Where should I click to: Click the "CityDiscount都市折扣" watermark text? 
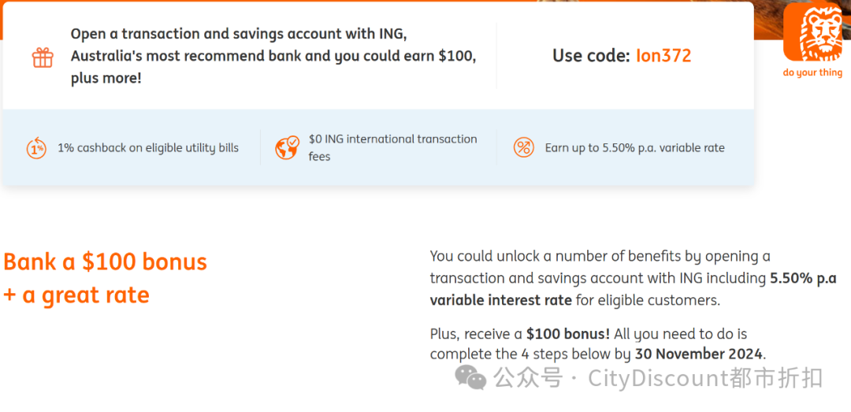point(705,379)
